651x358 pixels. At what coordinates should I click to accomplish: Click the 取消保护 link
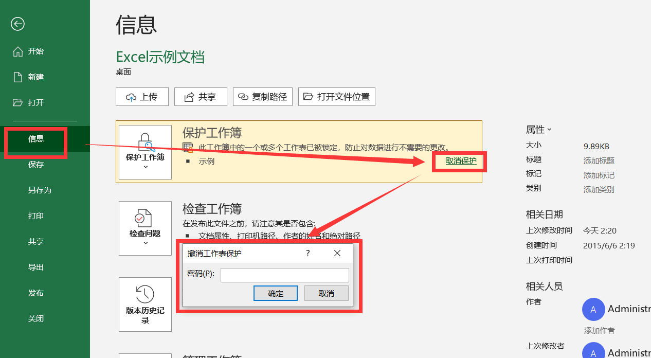[x=461, y=161]
